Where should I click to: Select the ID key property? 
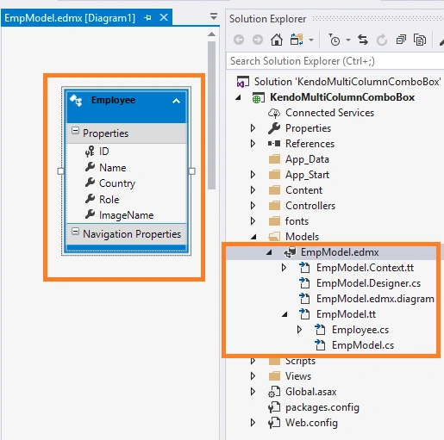coord(103,152)
